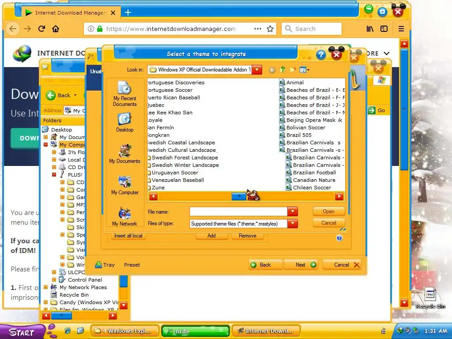Switch to the nLite taskbar button
Viewport: 452px width, 339px height.
pyautogui.click(x=196, y=331)
